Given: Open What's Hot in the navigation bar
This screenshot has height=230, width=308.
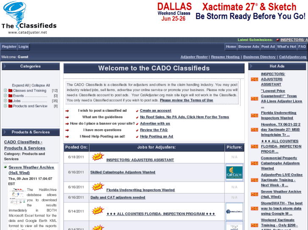Looking at the screenshot, I should pyautogui.click(x=286, y=46).
